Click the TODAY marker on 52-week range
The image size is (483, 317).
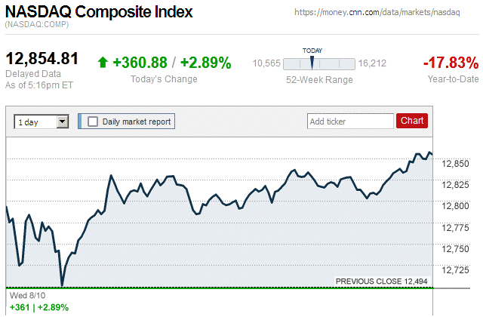point(312,61)
